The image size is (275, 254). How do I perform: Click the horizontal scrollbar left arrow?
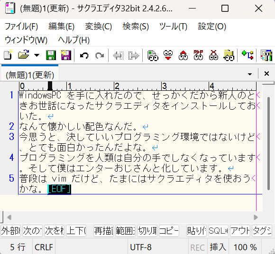[9, 217]
